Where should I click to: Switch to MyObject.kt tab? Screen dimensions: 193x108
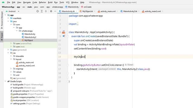[x=87, y=11]
